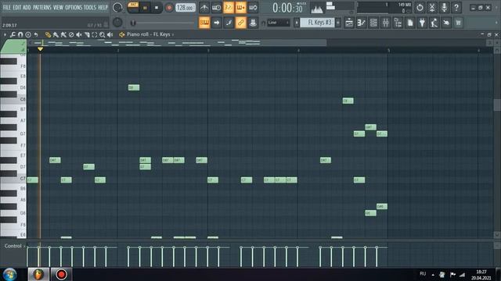This screenshot has height=281, width=501.
Task: Toggle wait for input to start
Action: click(216, 8)
